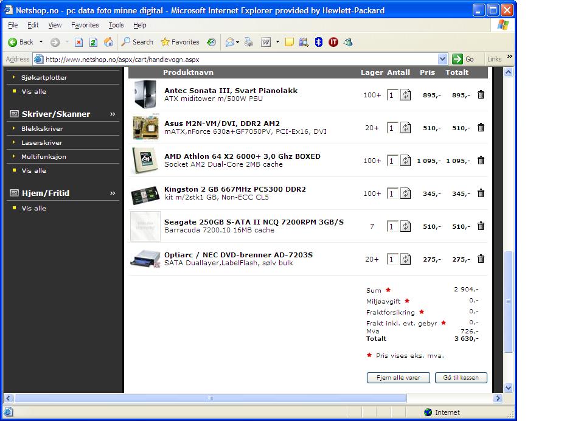Print the page with the printer icon
Viewport: 578px width, 421px height.
click(x=249, y=42)
